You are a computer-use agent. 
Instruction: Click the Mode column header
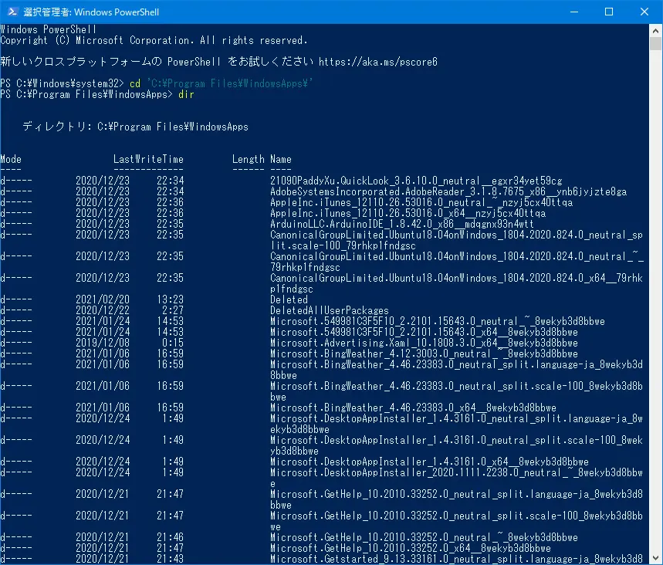pos(11,160)
